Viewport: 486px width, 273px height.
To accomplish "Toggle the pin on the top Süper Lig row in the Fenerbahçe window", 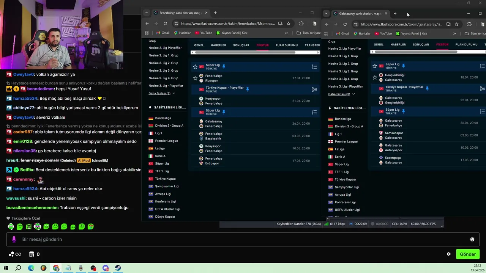I will coord(224,66).
